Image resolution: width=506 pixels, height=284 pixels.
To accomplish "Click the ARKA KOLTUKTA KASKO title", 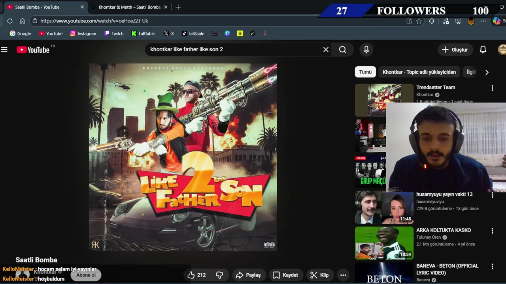I will [444, 230].
